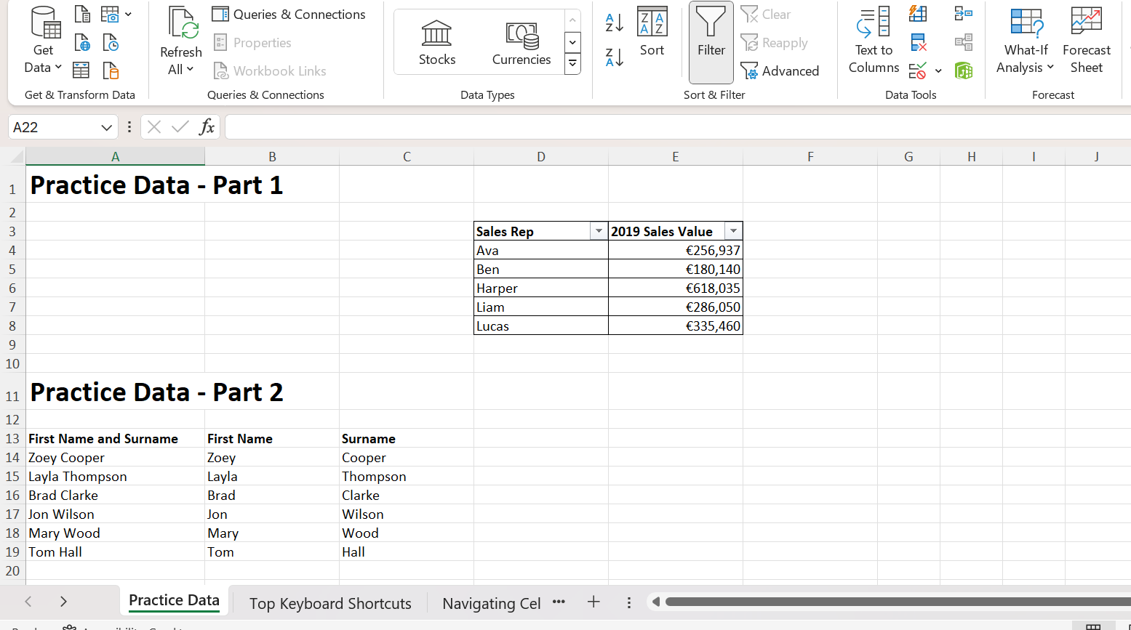This screenshot has height=630, width=1131.
Task: Select column A header
Action: (115, 156)
